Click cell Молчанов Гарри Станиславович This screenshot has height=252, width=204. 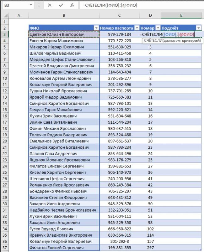coord(64,72)
